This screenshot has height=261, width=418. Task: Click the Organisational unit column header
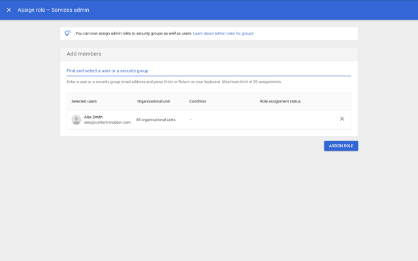[x=153, y=101]
